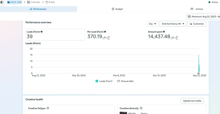Viewport: 220px width, 114px height.
Task: Click the Creative diversity ad thumbnail
Action: pos(123,113)
